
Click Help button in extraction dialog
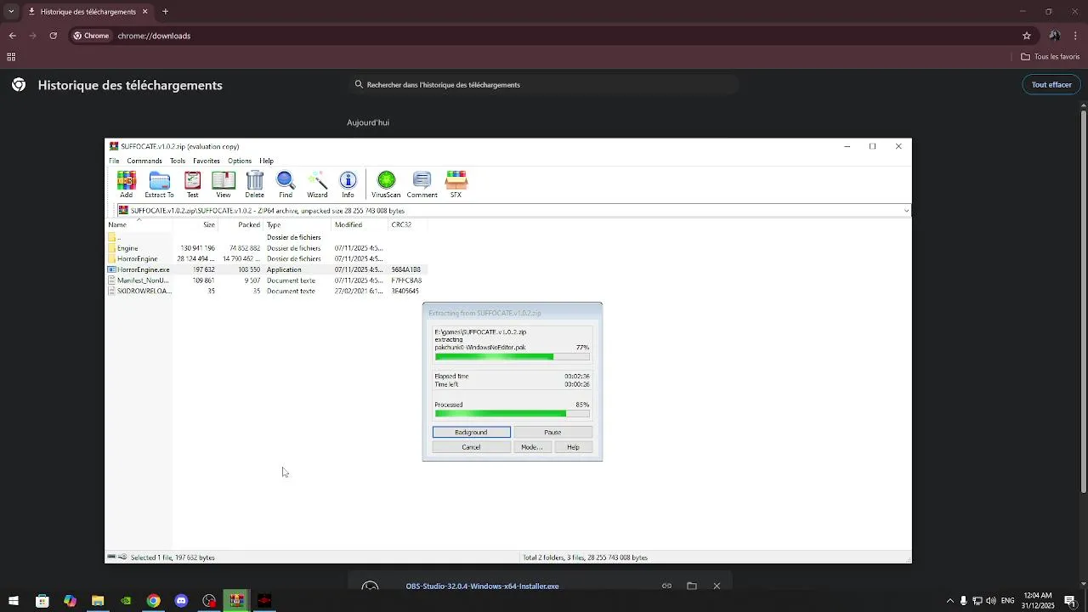point(573,447)
